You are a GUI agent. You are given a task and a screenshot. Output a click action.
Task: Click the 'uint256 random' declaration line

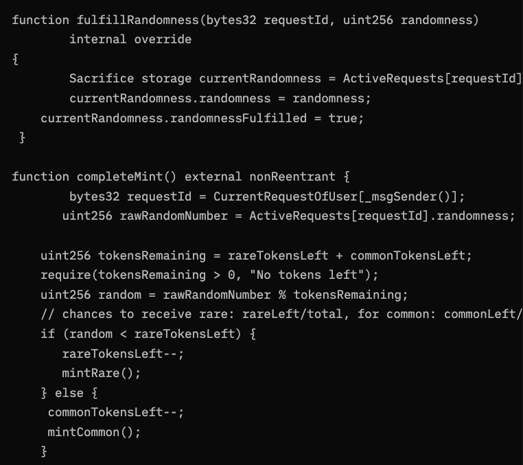[x=83, y=295]
